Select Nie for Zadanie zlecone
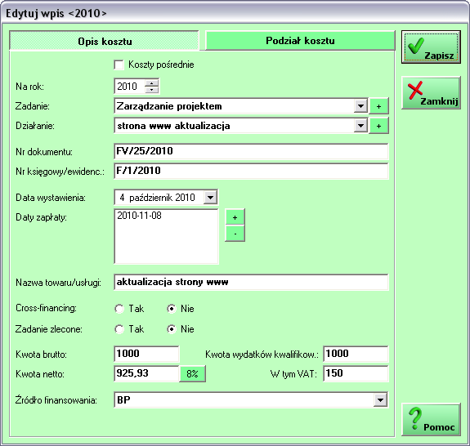Image resolution: width=470 pixels, height=446 pixels. (172, 329)
